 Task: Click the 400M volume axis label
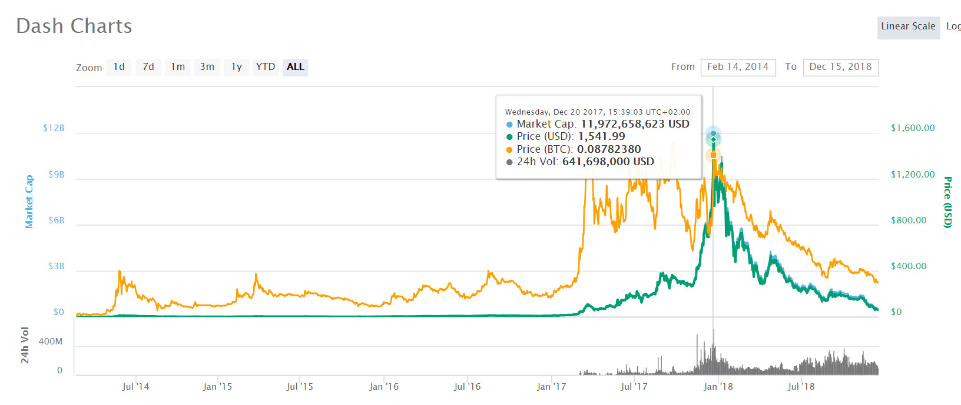click(x=51, y=342)
